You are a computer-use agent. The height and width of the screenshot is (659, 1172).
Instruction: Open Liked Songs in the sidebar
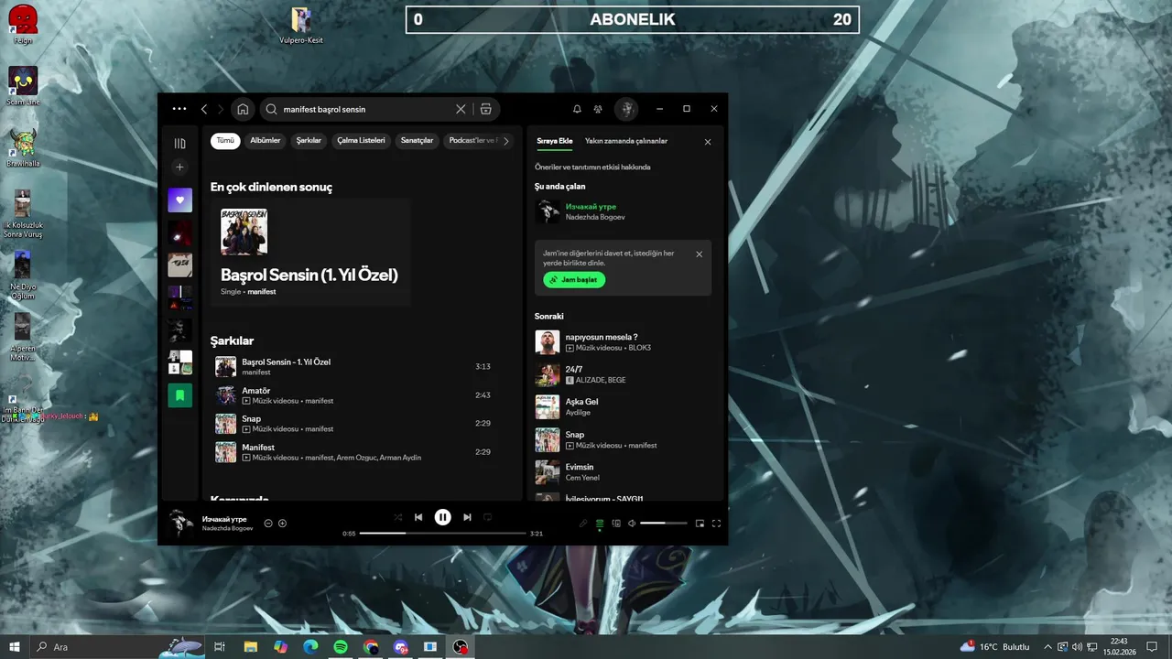pyautogui.click(x=180, y=200)
